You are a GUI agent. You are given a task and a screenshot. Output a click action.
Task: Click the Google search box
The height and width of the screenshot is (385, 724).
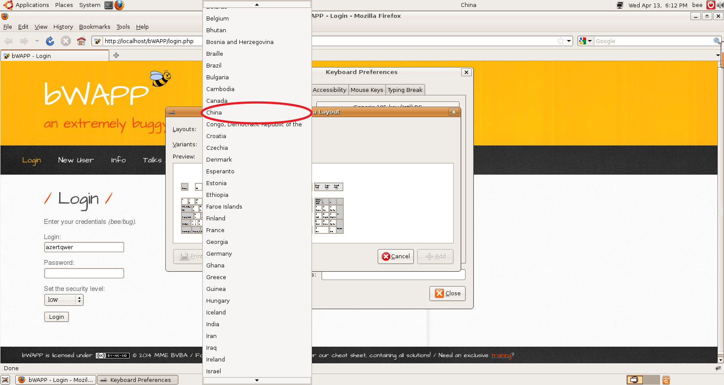pyautogui.click(x=653, y=41)
